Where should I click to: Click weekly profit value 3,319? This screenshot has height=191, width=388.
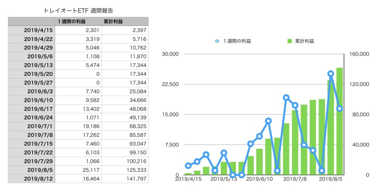[94, 39]
